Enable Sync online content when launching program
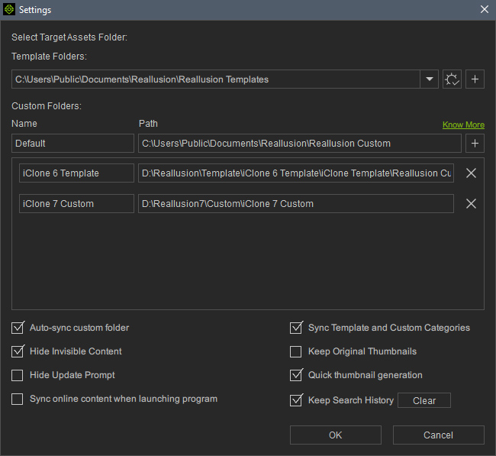 coord(17,399)
